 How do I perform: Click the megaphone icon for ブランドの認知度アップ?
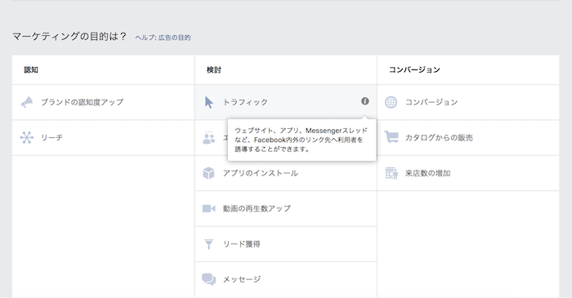27,102
